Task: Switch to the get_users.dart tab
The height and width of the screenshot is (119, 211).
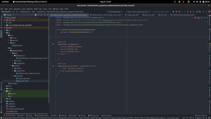Action: click(149, 15)
